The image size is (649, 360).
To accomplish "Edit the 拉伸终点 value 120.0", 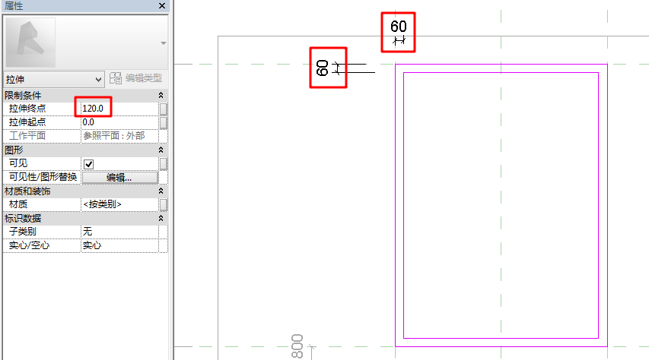I will [119, 109].
